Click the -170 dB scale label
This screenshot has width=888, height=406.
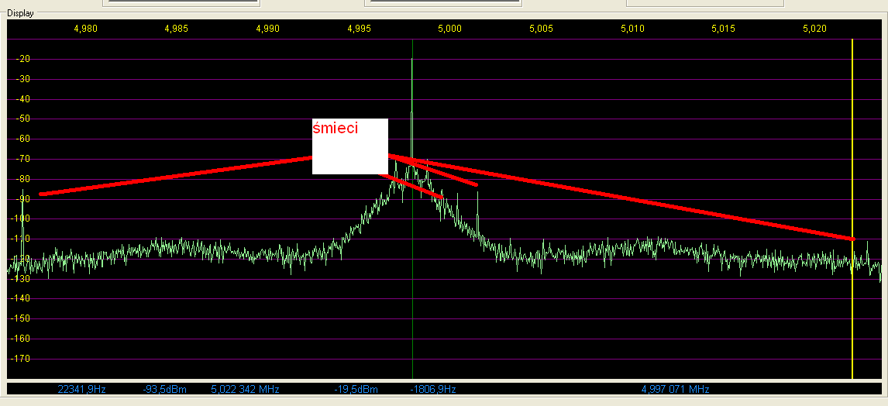pyautogui.click(x=20, y=359)
